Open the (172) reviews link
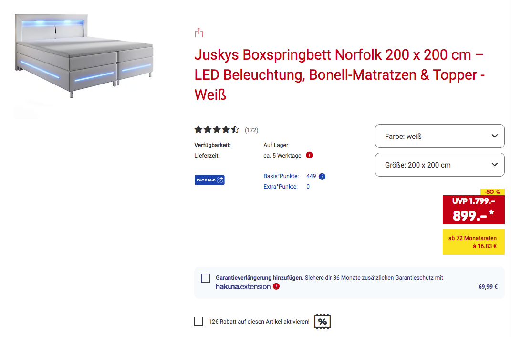Viewport: 511px width, 337px height. point(251,130)
